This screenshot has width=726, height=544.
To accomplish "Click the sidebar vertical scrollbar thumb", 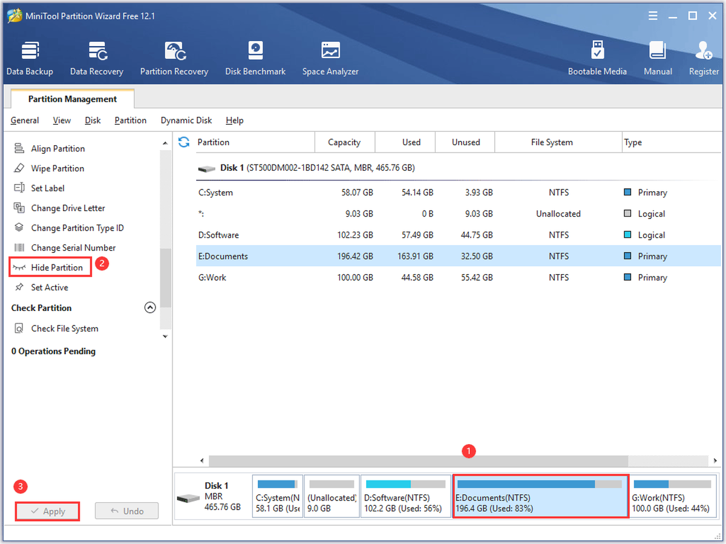I will coord(165,278).
